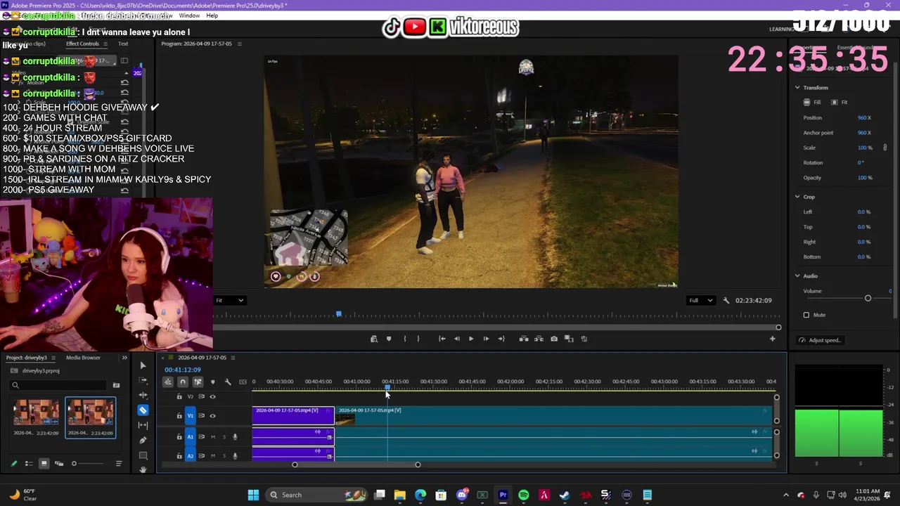The image size is (900, 506).
Task: Select the Razor tool
Action: (143, 410)
